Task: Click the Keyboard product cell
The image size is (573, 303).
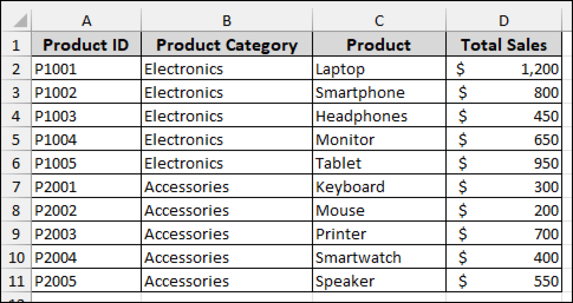Action: pyautogui.click(x=379, y=186)
